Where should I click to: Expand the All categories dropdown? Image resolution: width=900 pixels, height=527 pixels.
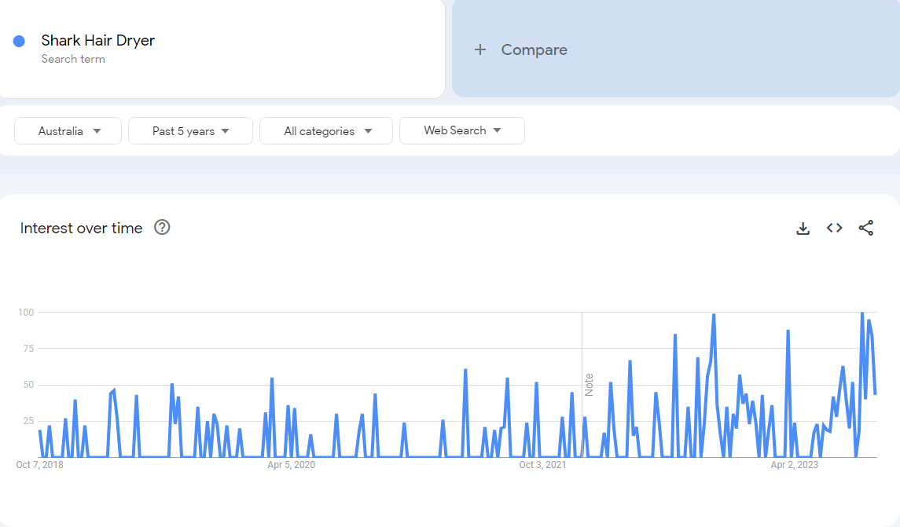[326, 130]
